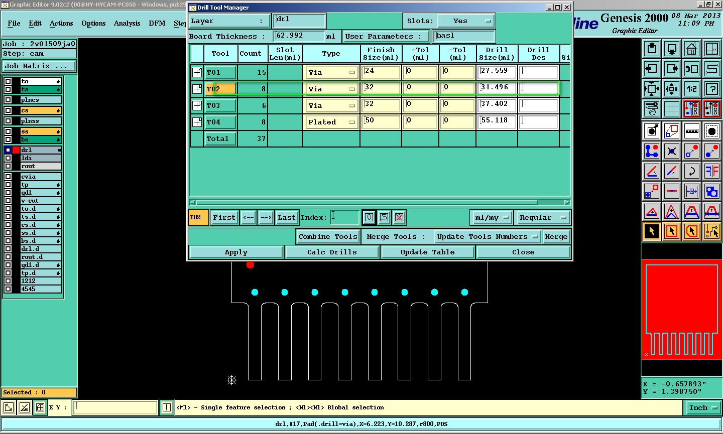Select the measure ruler tool

691,131
